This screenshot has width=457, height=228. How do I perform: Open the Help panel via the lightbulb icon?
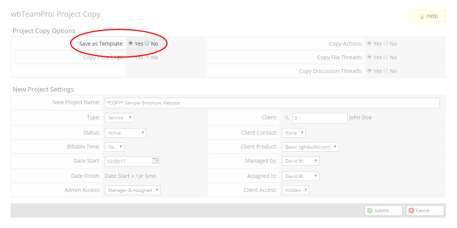point(428,16)
